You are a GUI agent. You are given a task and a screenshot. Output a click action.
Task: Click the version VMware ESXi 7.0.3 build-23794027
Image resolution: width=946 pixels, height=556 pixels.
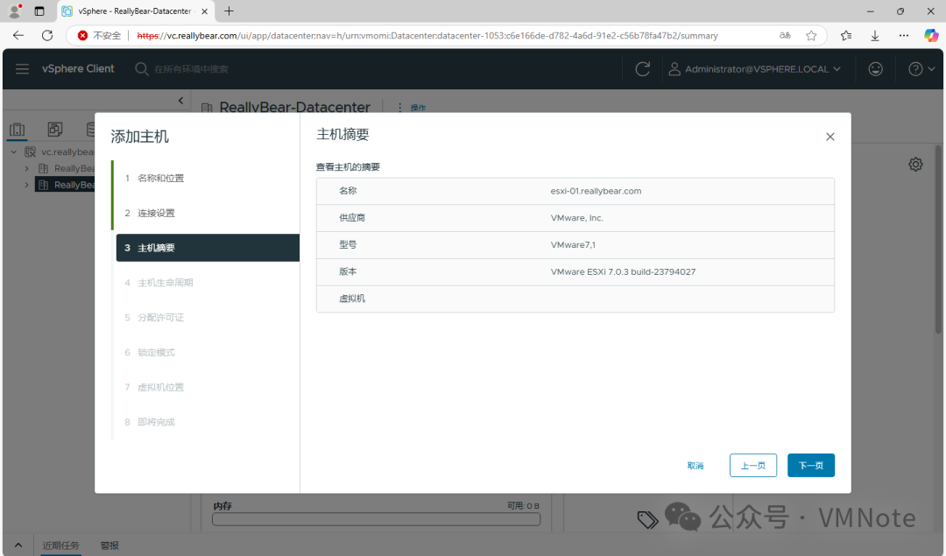coord(623,272)
